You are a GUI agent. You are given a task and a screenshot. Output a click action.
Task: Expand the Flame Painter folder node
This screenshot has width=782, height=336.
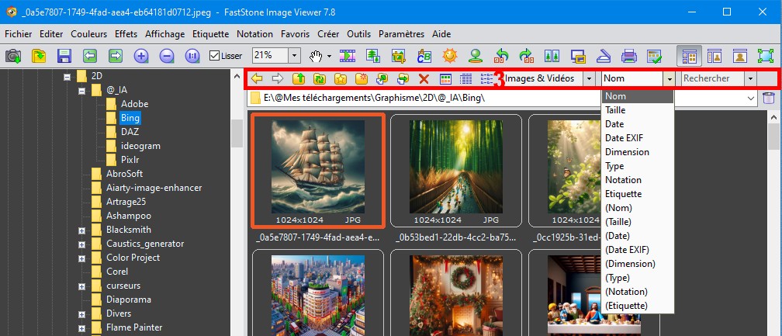81,328
